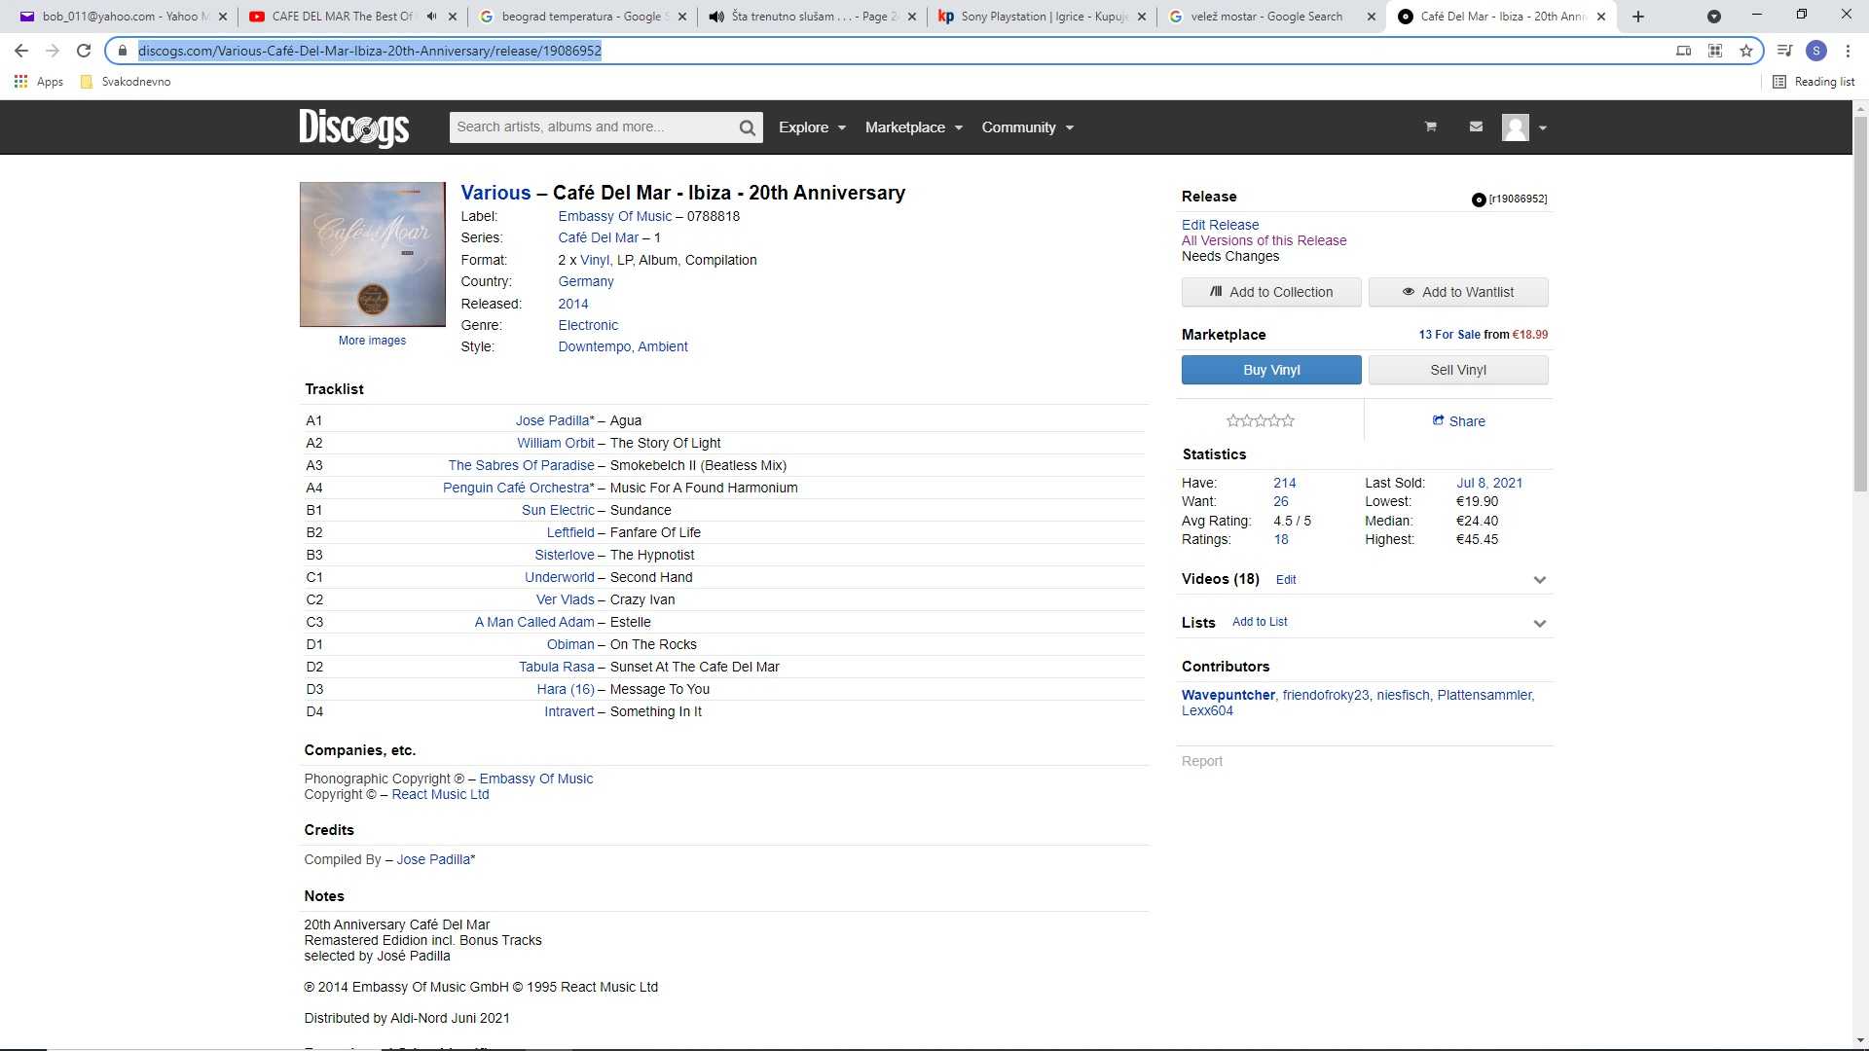
Task: Open a new browser tab
Action: [1638, 17]
